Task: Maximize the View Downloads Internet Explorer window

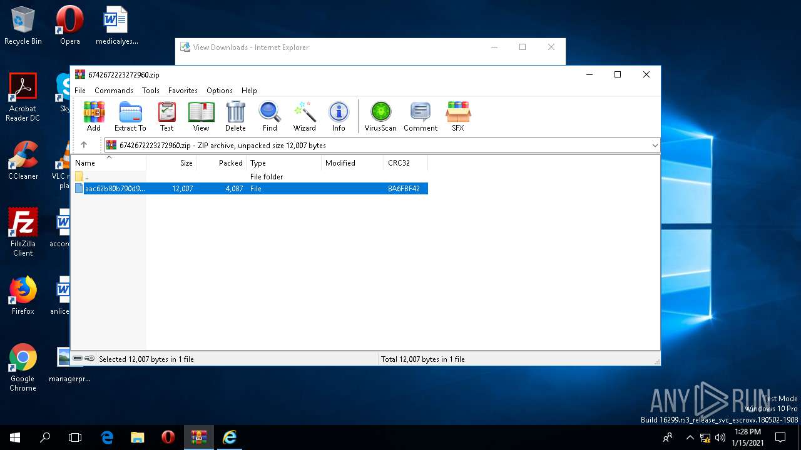Action: [523, 47]
